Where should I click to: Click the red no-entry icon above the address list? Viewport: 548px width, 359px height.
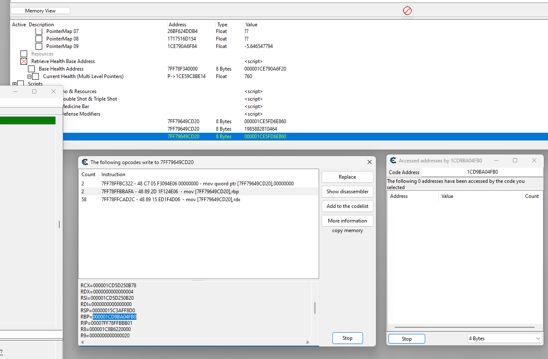(407, 11)
